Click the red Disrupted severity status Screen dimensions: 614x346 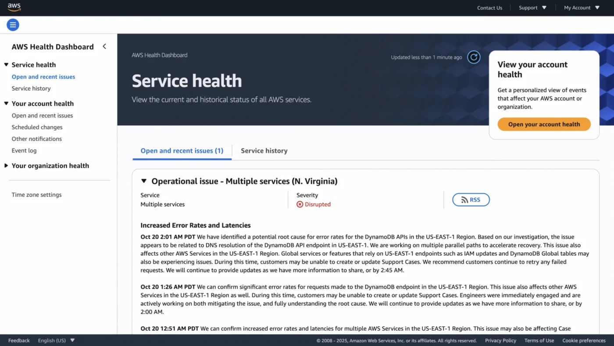(314, 205)
